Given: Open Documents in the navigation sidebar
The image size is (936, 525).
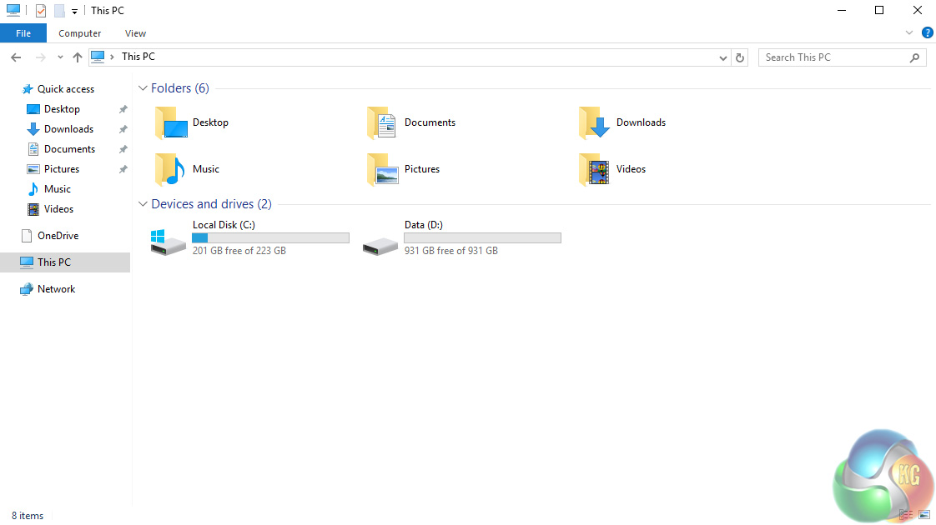Looking at the screenshot, I should pyautogui.click(x=69, y=149).
